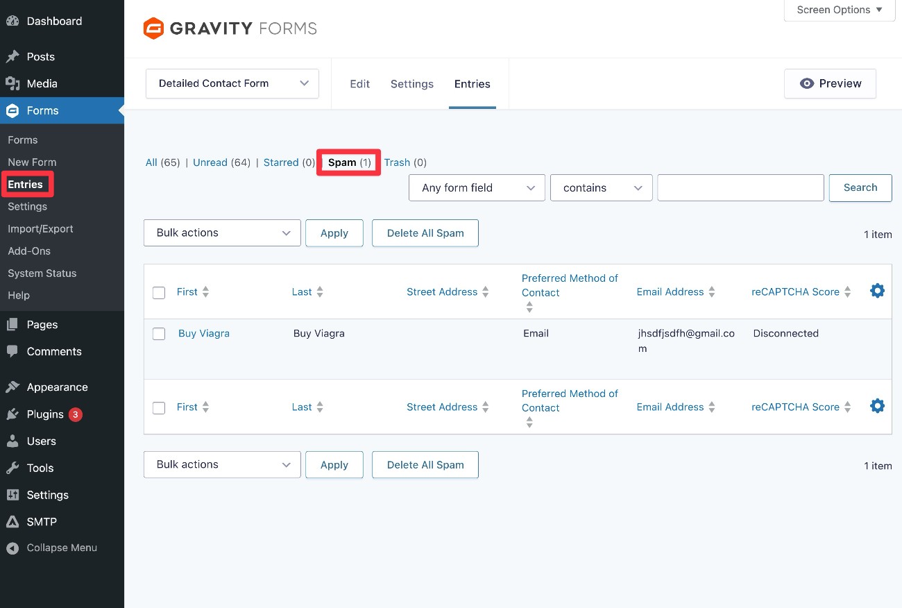Image resolution: width=902 pixels, height=608 pixels.
Task: Check the select-all box in table header
Action: (159, 292)
